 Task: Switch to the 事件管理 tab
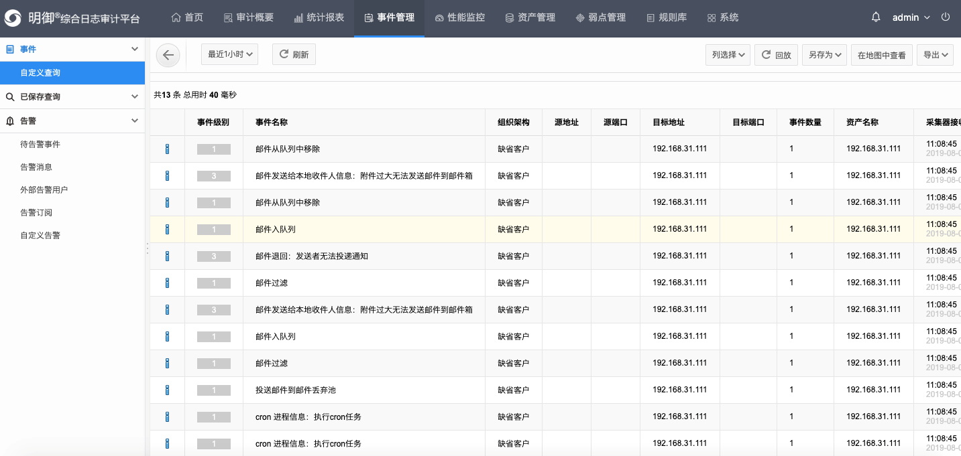coord(388,17)
